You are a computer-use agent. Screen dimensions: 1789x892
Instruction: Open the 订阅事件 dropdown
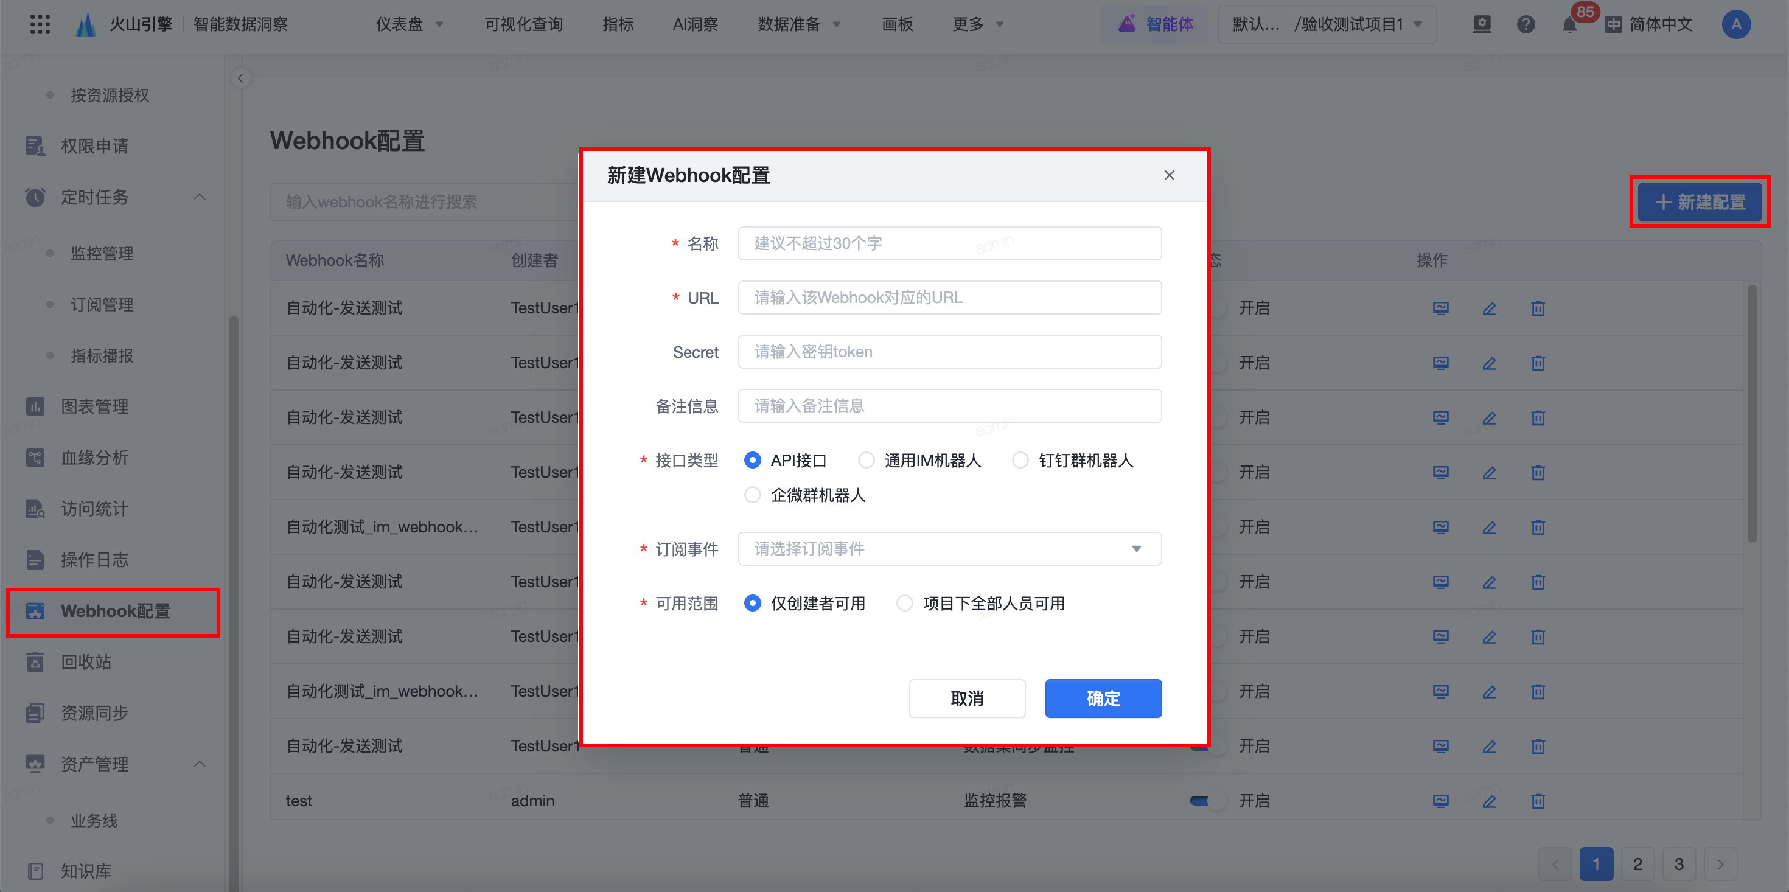tap(949, 549)
